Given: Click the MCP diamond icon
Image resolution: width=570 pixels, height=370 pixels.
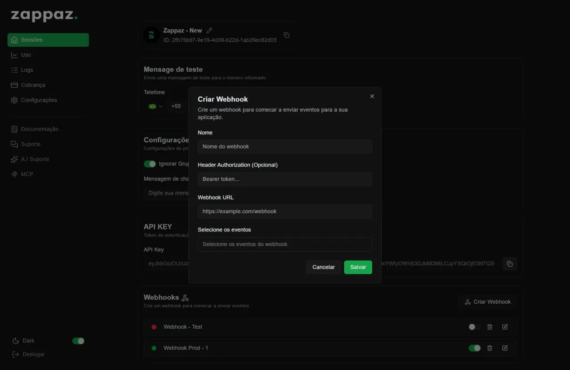Looking at the screenshot, I should (x=14, y=174).
